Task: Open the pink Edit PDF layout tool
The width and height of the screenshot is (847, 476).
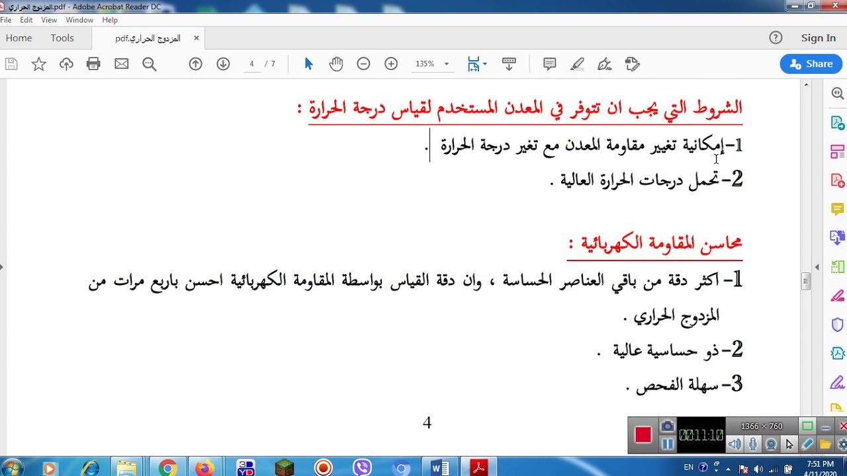Action: pyautogui.click(x=837, y=151)
